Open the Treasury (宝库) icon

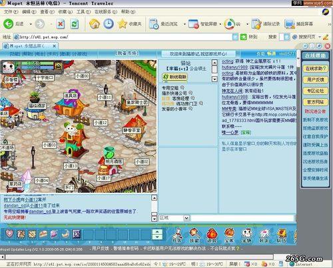click(229, 235)
